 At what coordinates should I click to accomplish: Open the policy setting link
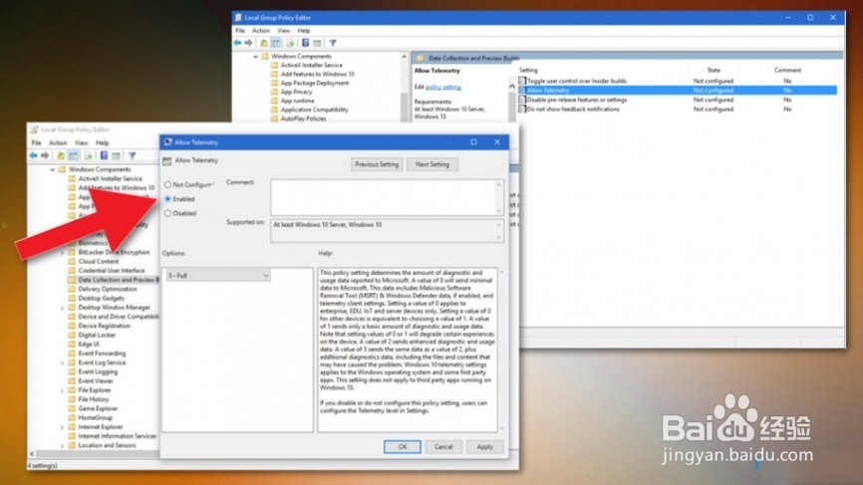pos(443,88)
